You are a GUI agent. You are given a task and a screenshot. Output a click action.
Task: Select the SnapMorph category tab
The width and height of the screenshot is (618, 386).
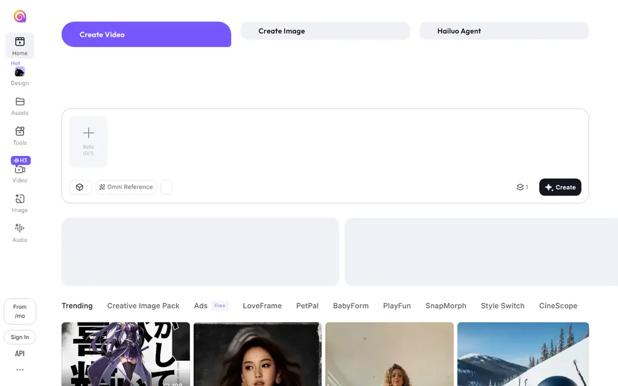pos(446,306)
